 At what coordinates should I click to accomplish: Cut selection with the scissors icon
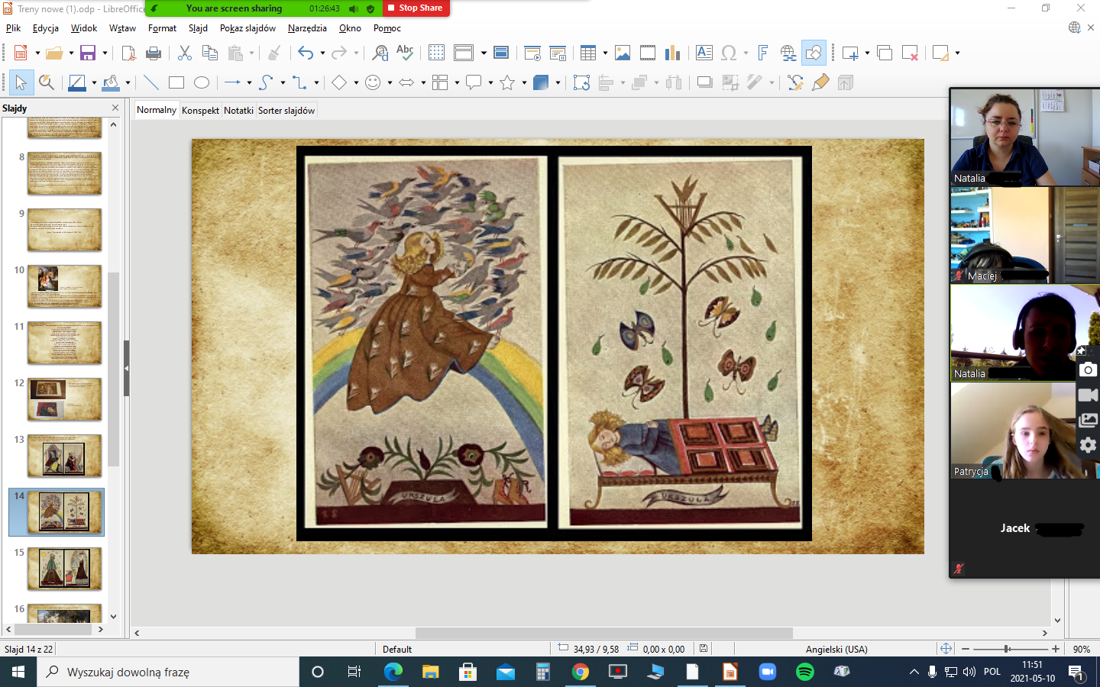(184, 53)
